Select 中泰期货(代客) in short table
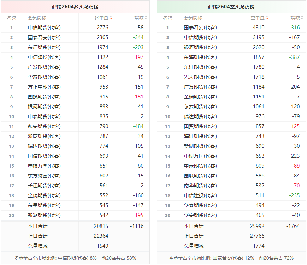This screenshot has height=265, width=307. pyautogui.click(x=200, y=166)
